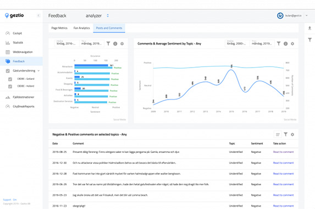Select Feedback in the sidebar

[21, 61]
